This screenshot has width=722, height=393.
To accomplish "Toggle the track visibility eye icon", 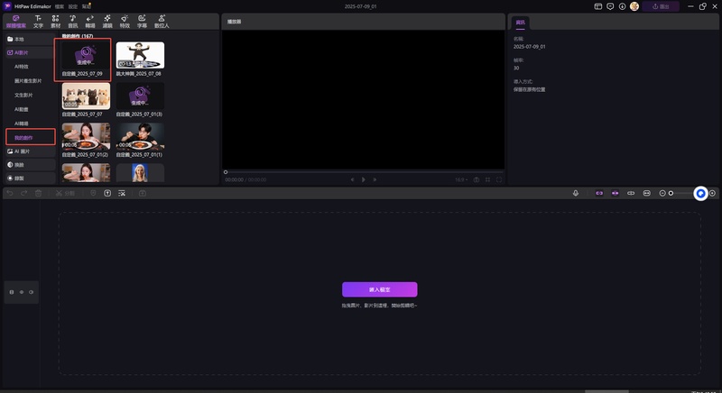I will tap(32, 292).
